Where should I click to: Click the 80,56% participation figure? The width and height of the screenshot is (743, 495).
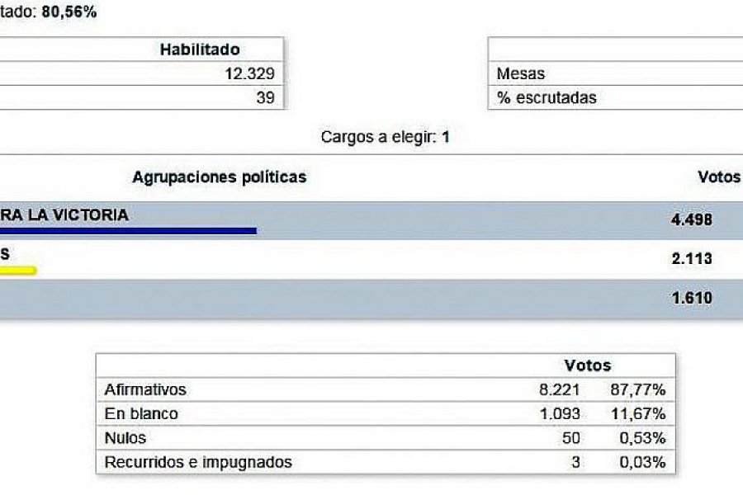(69, 12)
